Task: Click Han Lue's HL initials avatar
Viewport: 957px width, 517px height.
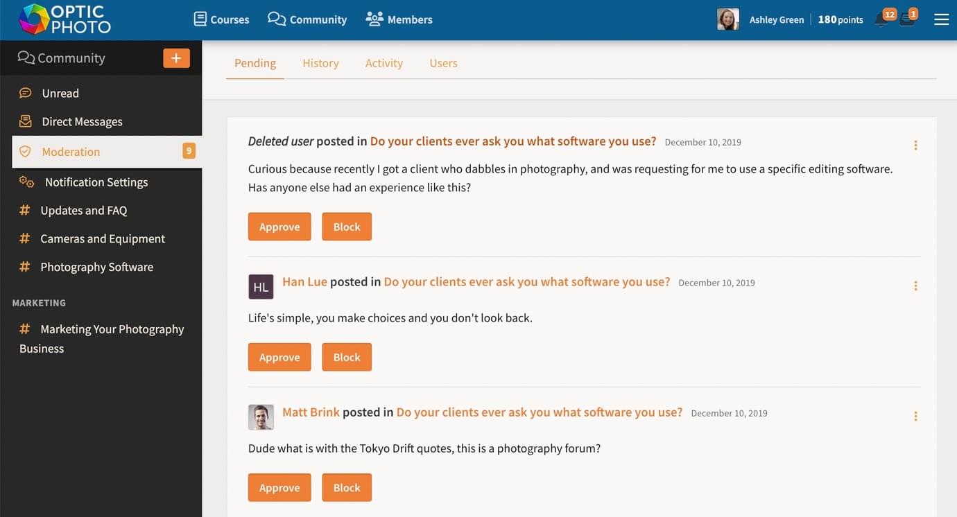Action: [261, 287]
